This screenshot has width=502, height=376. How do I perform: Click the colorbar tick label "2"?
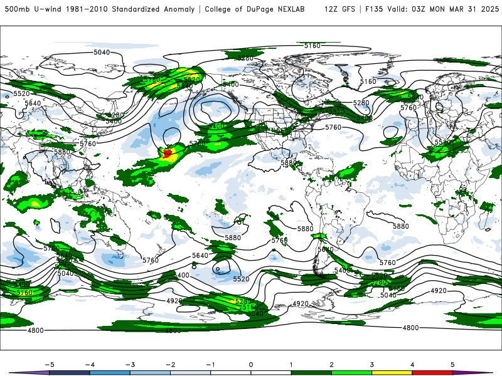[331, 365]
